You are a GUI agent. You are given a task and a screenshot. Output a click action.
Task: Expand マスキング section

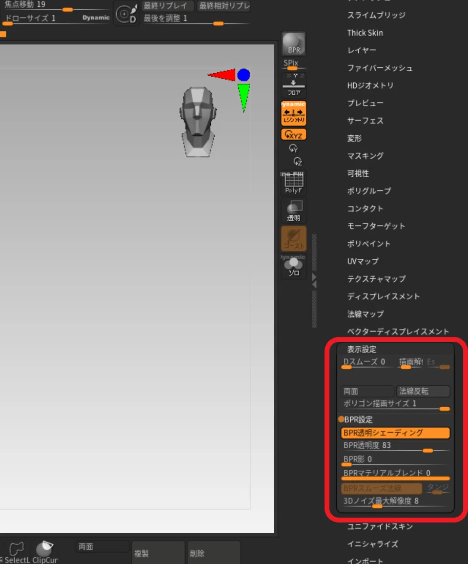coord(365,156)
